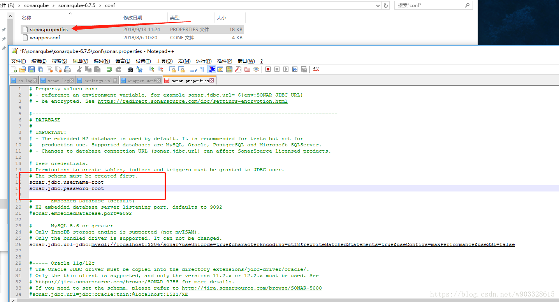Open the 窗口(W) menu
559x302 pixels.
coord(246,61)
